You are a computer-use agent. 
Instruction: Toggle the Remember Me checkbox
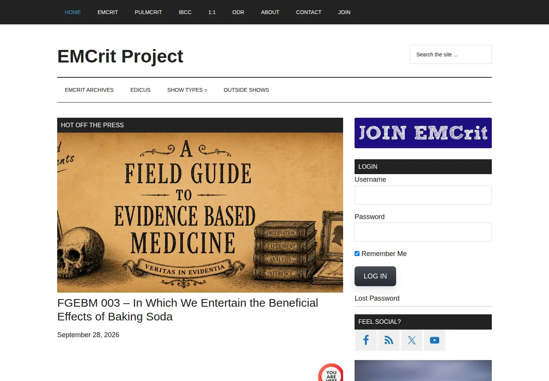[x=357, y=254]
